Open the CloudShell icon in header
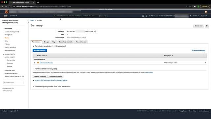211x119 pixels. [143, 16]
